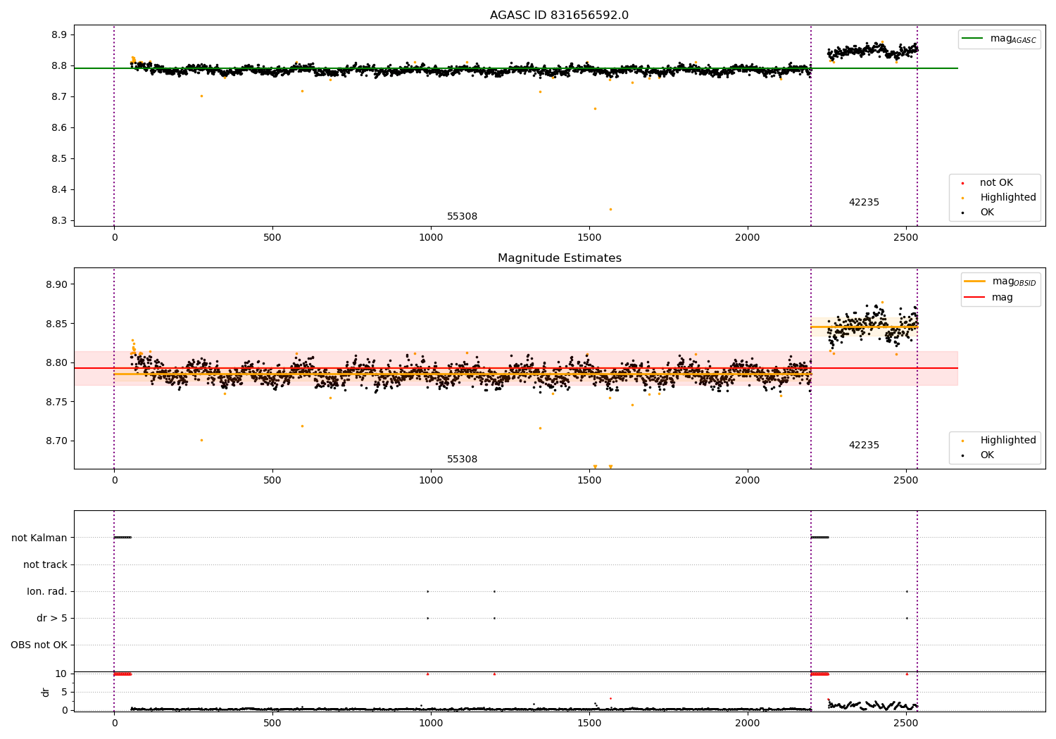
Task: Click the 'dr' y-axis label of bottom plot
Action: coord(46,692)
